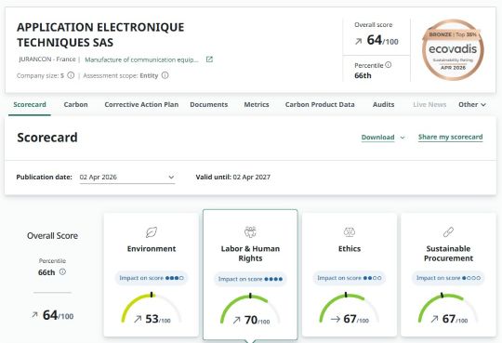The image size is (502, 343).
Task: Click the Environment 53/100 gauge arc
Action: point(152,308)
